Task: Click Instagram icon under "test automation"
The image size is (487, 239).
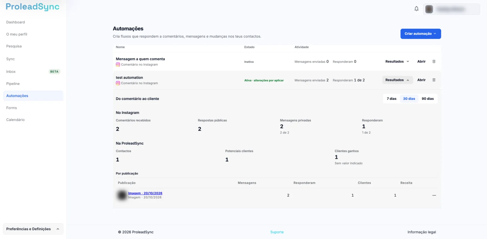Action: click(118, 83)
